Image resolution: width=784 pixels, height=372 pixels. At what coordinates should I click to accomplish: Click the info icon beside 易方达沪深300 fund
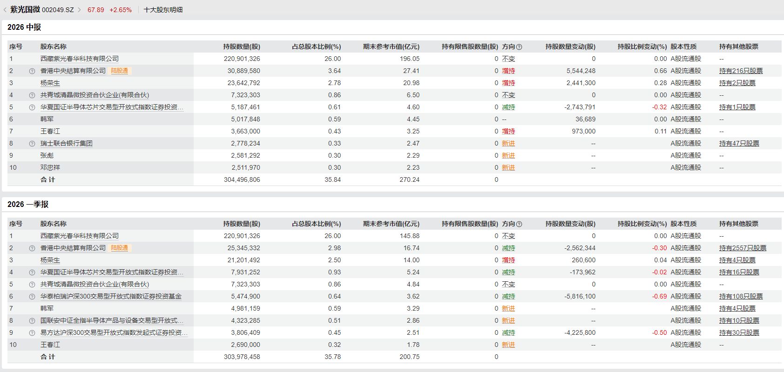point(32,333)
